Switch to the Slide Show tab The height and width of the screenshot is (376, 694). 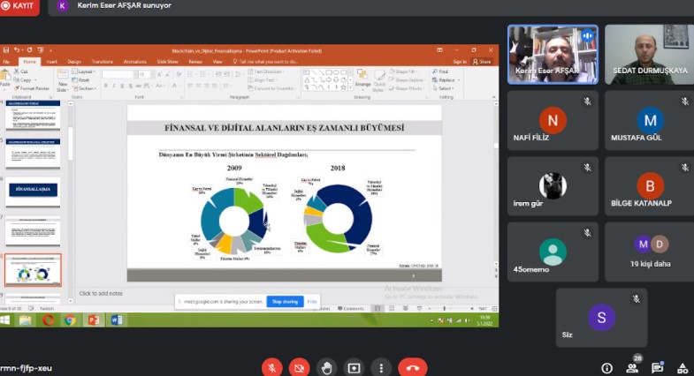tap(167, 62)
